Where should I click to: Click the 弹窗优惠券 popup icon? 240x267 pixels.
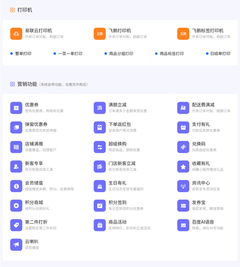click(16, 127)
